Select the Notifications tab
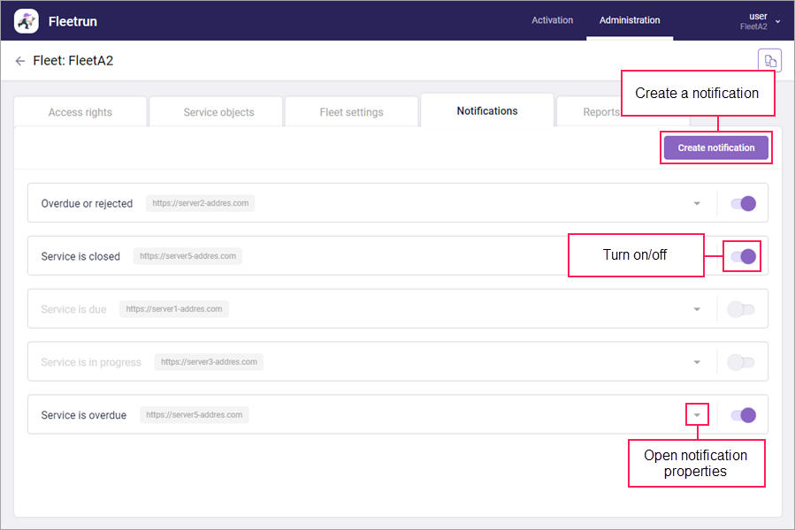 tap(487, 111)
